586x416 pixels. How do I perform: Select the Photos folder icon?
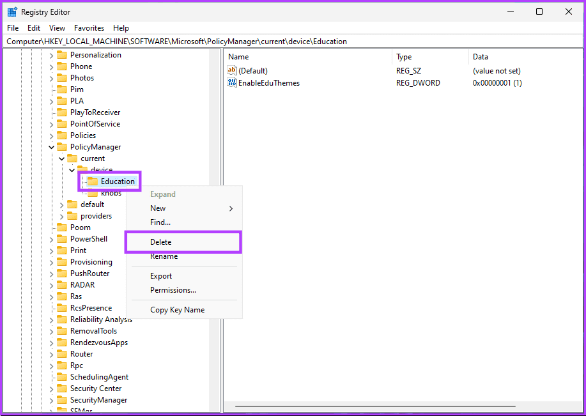(x=61, y=78)
